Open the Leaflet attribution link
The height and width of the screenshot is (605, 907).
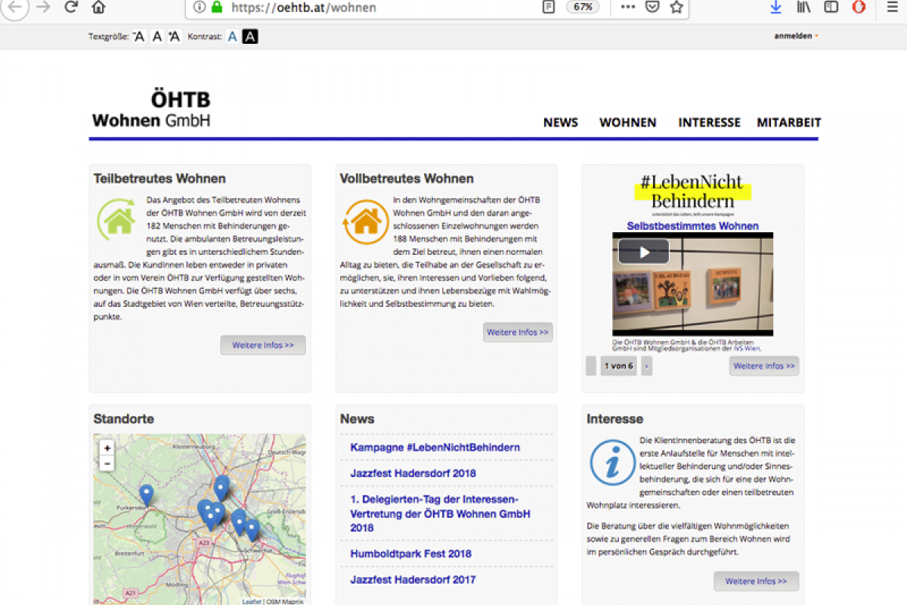[x=252, y=602]
